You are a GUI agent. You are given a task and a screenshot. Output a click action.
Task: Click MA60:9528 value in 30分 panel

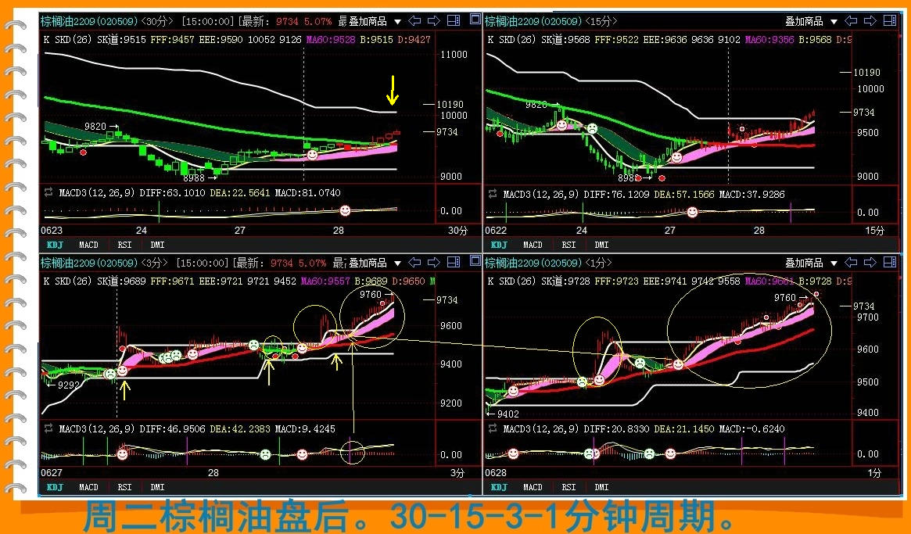pos(331,40)
